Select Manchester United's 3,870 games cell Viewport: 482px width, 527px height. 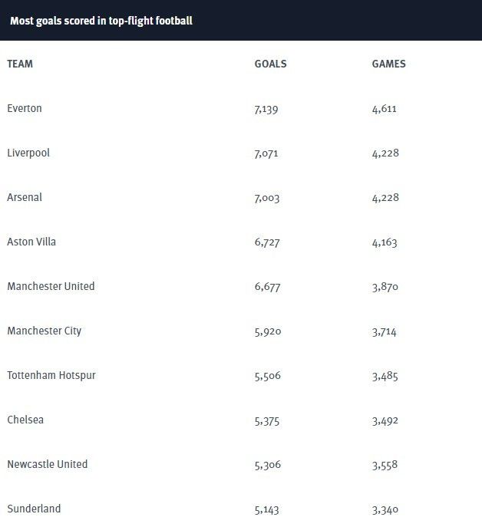[x=385, y=287]
